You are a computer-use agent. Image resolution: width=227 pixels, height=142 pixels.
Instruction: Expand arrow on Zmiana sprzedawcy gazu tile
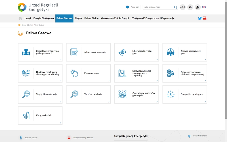tap(205, 60)
